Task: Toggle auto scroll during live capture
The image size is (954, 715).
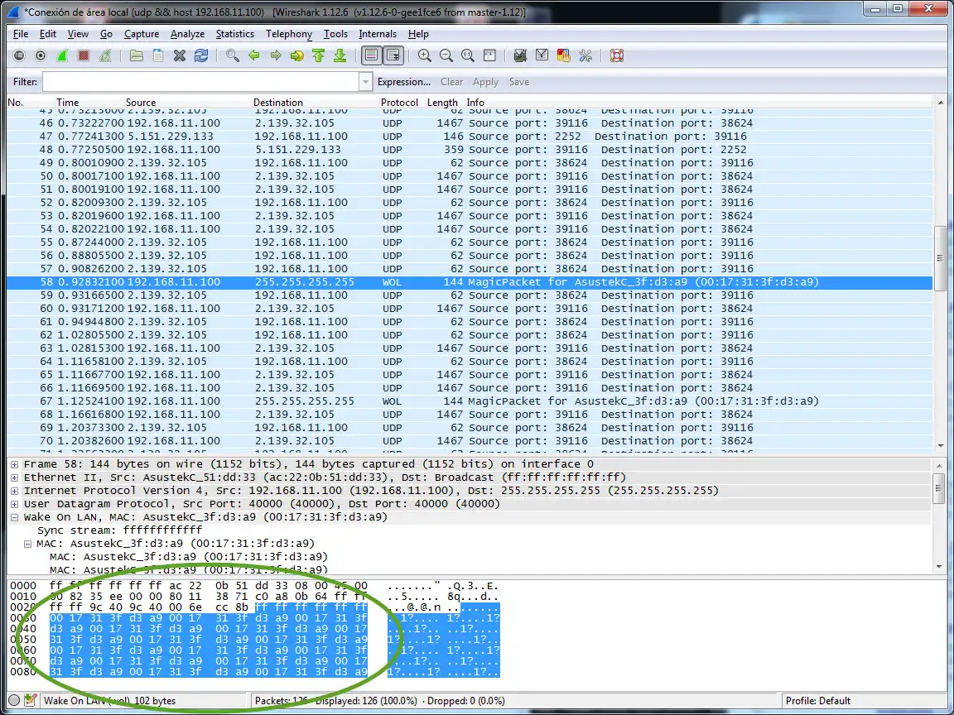Action: click(x=393, y=56)
